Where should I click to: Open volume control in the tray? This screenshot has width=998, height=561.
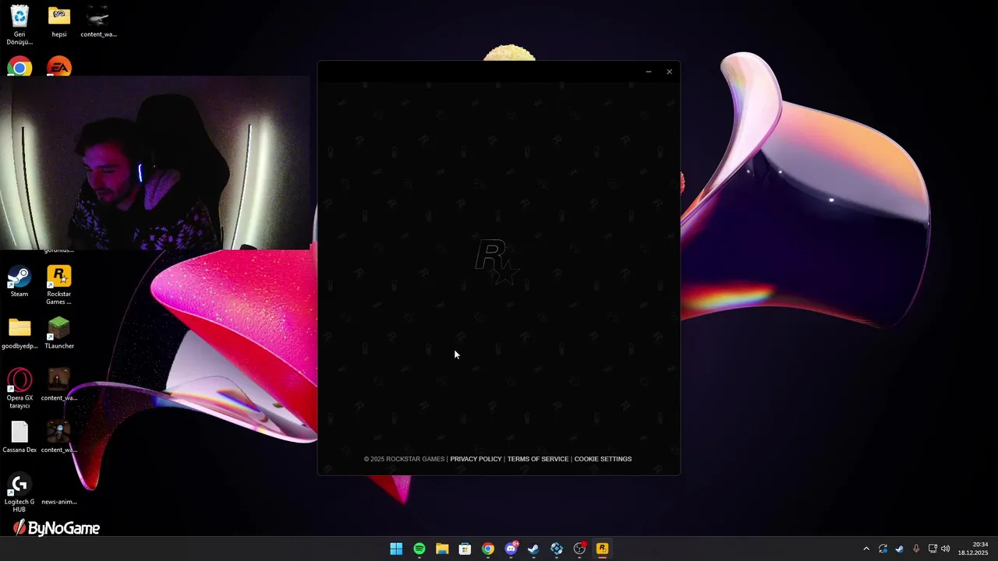tap(946, 549)
